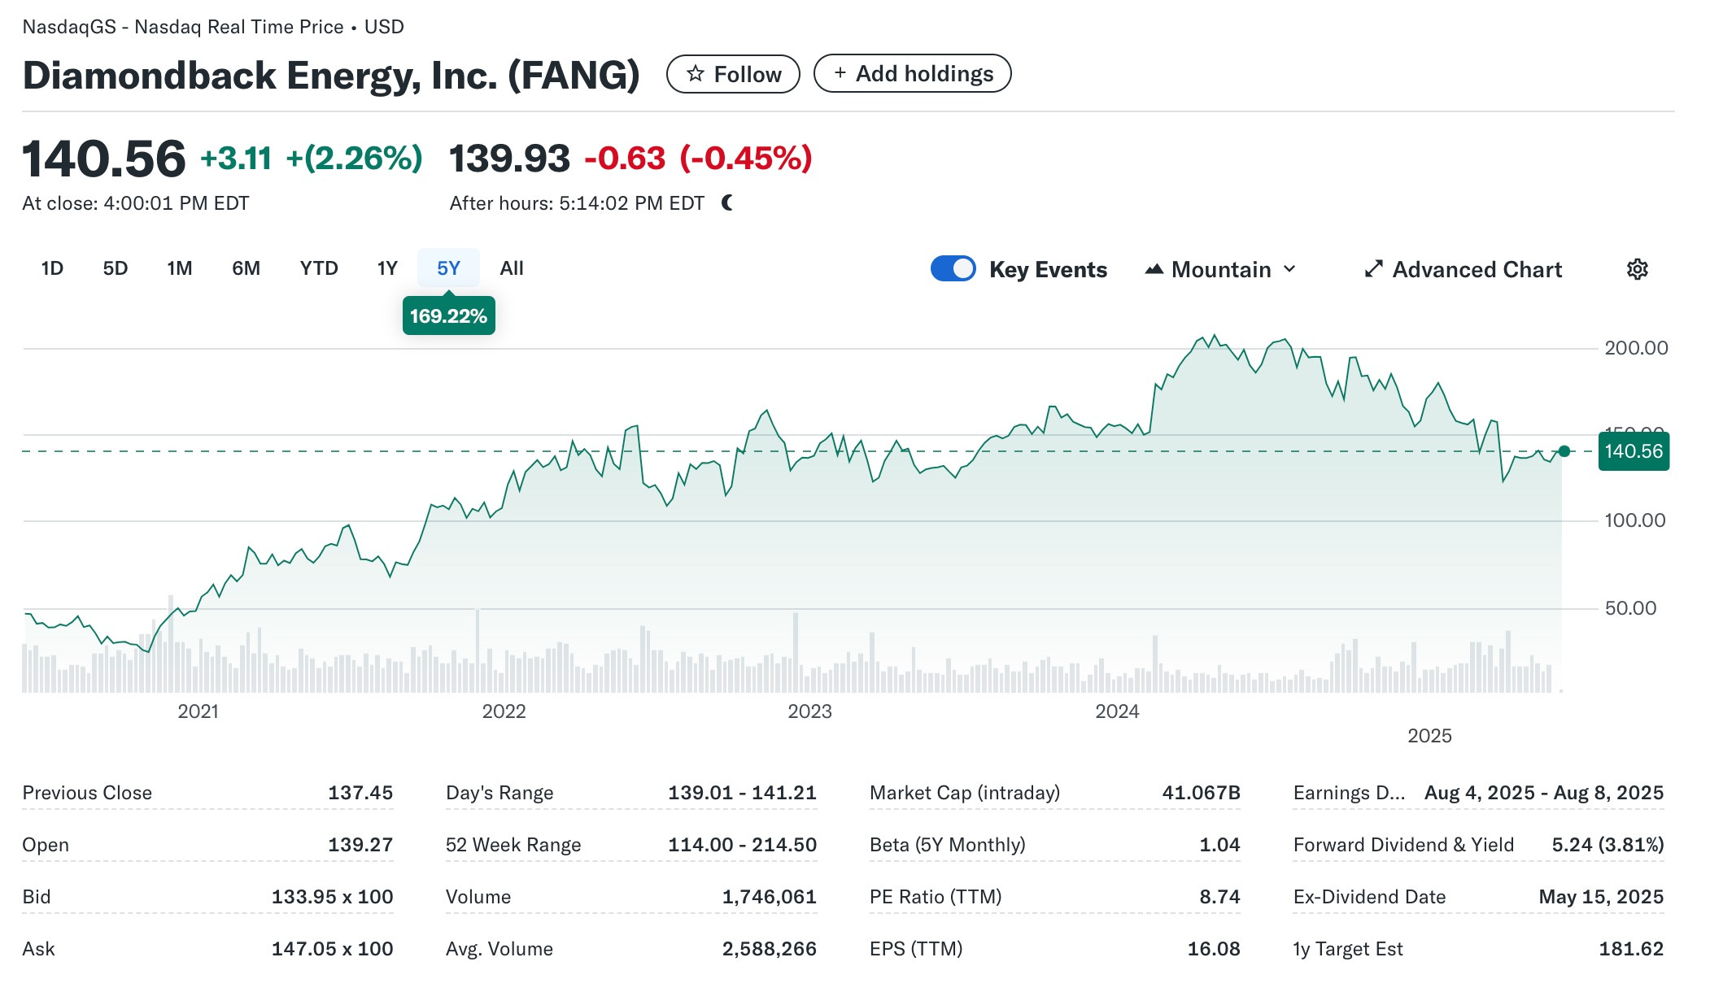Click the closing price 140.56 headline
This screenshot has width=1710, height=992.
click(x=104, y=159)
